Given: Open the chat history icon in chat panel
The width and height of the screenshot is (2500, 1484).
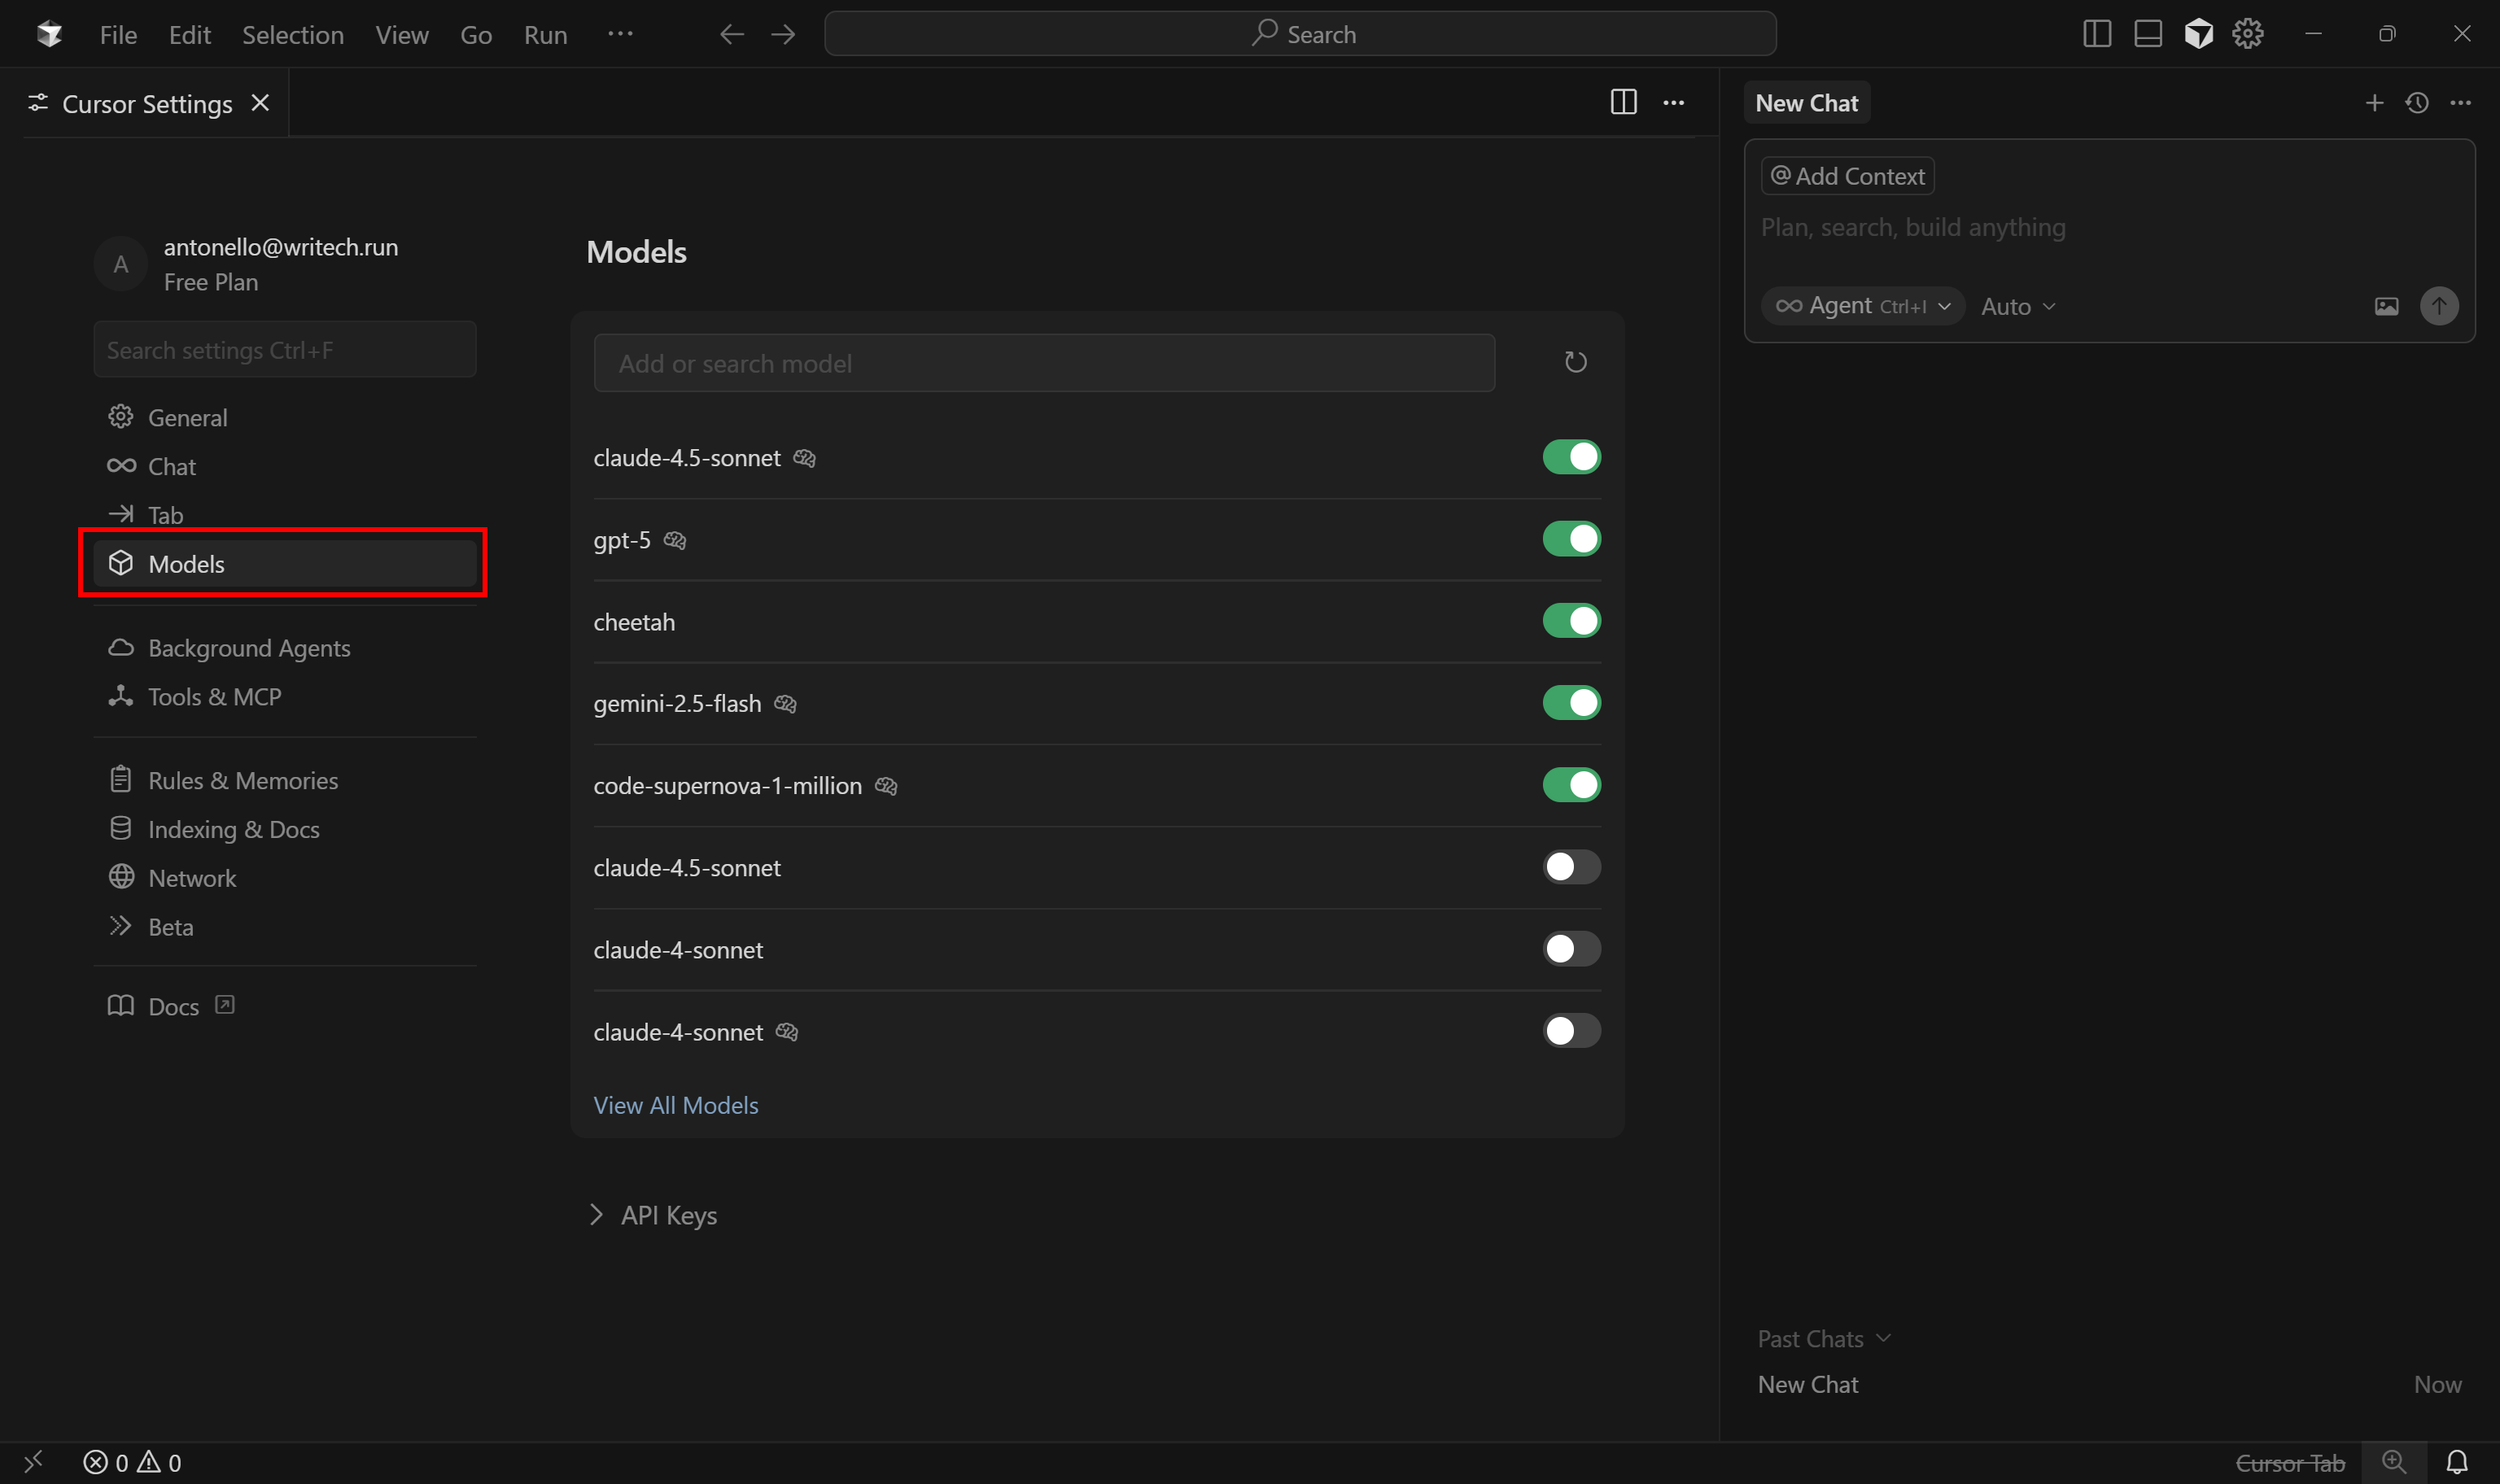Looking at the screenshot, I should click(2417, 102).
